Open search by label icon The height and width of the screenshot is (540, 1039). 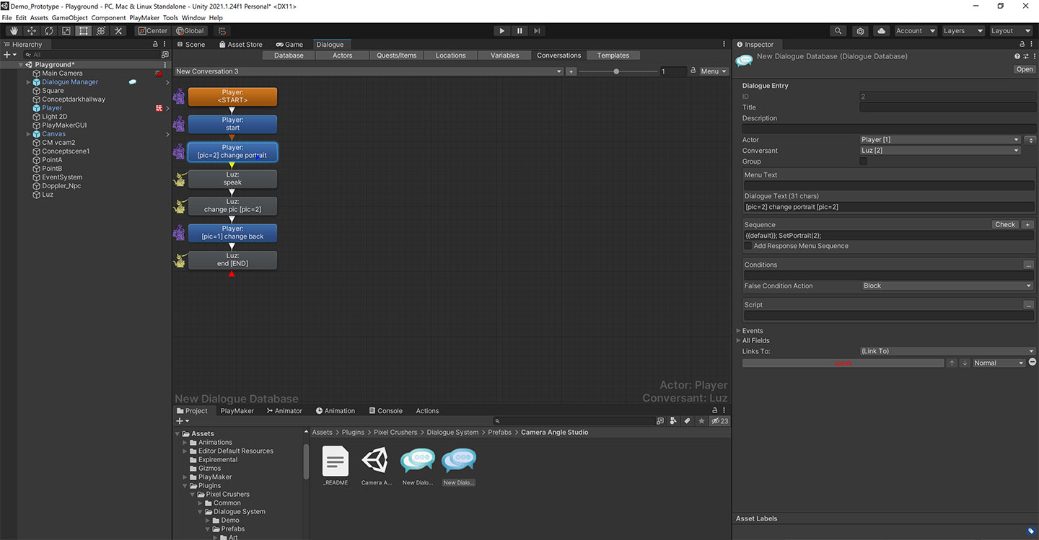pos(687,421)
